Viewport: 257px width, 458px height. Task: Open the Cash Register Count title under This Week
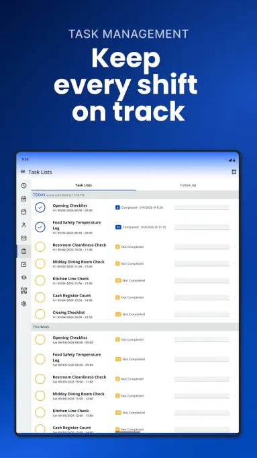(x=72, y=428)
